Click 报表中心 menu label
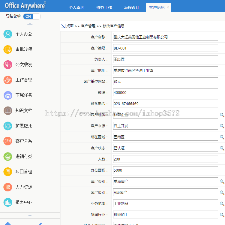 coord(24,202)
